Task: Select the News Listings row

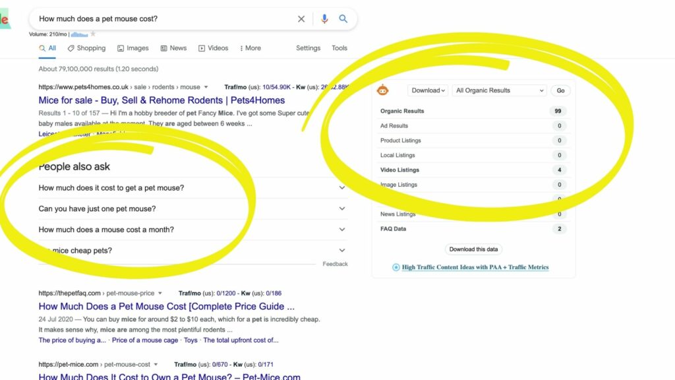Action: [473, 214]
